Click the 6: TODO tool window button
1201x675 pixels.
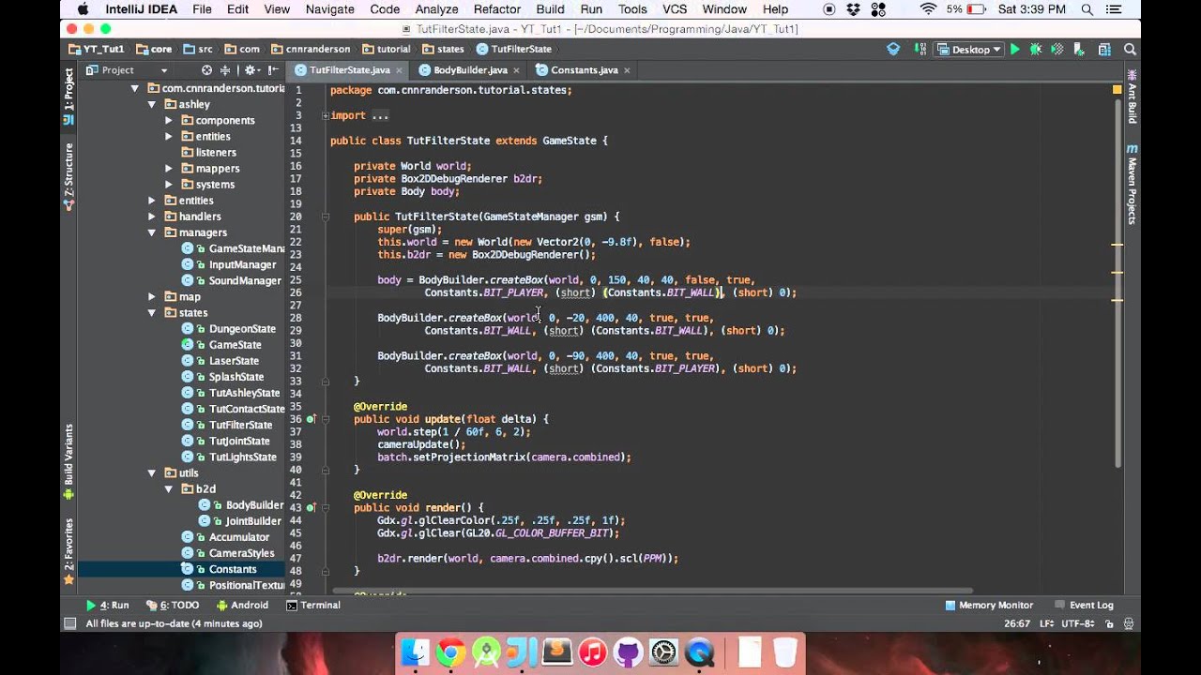point(173,606)
